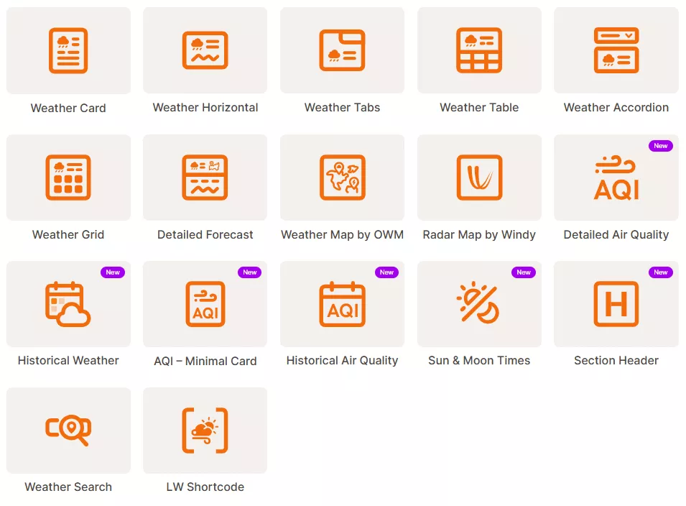The width and height of the screenshot is (686, 506).
Task: Click the New badge on Detailed Air Quality
Action: point(660,145)
